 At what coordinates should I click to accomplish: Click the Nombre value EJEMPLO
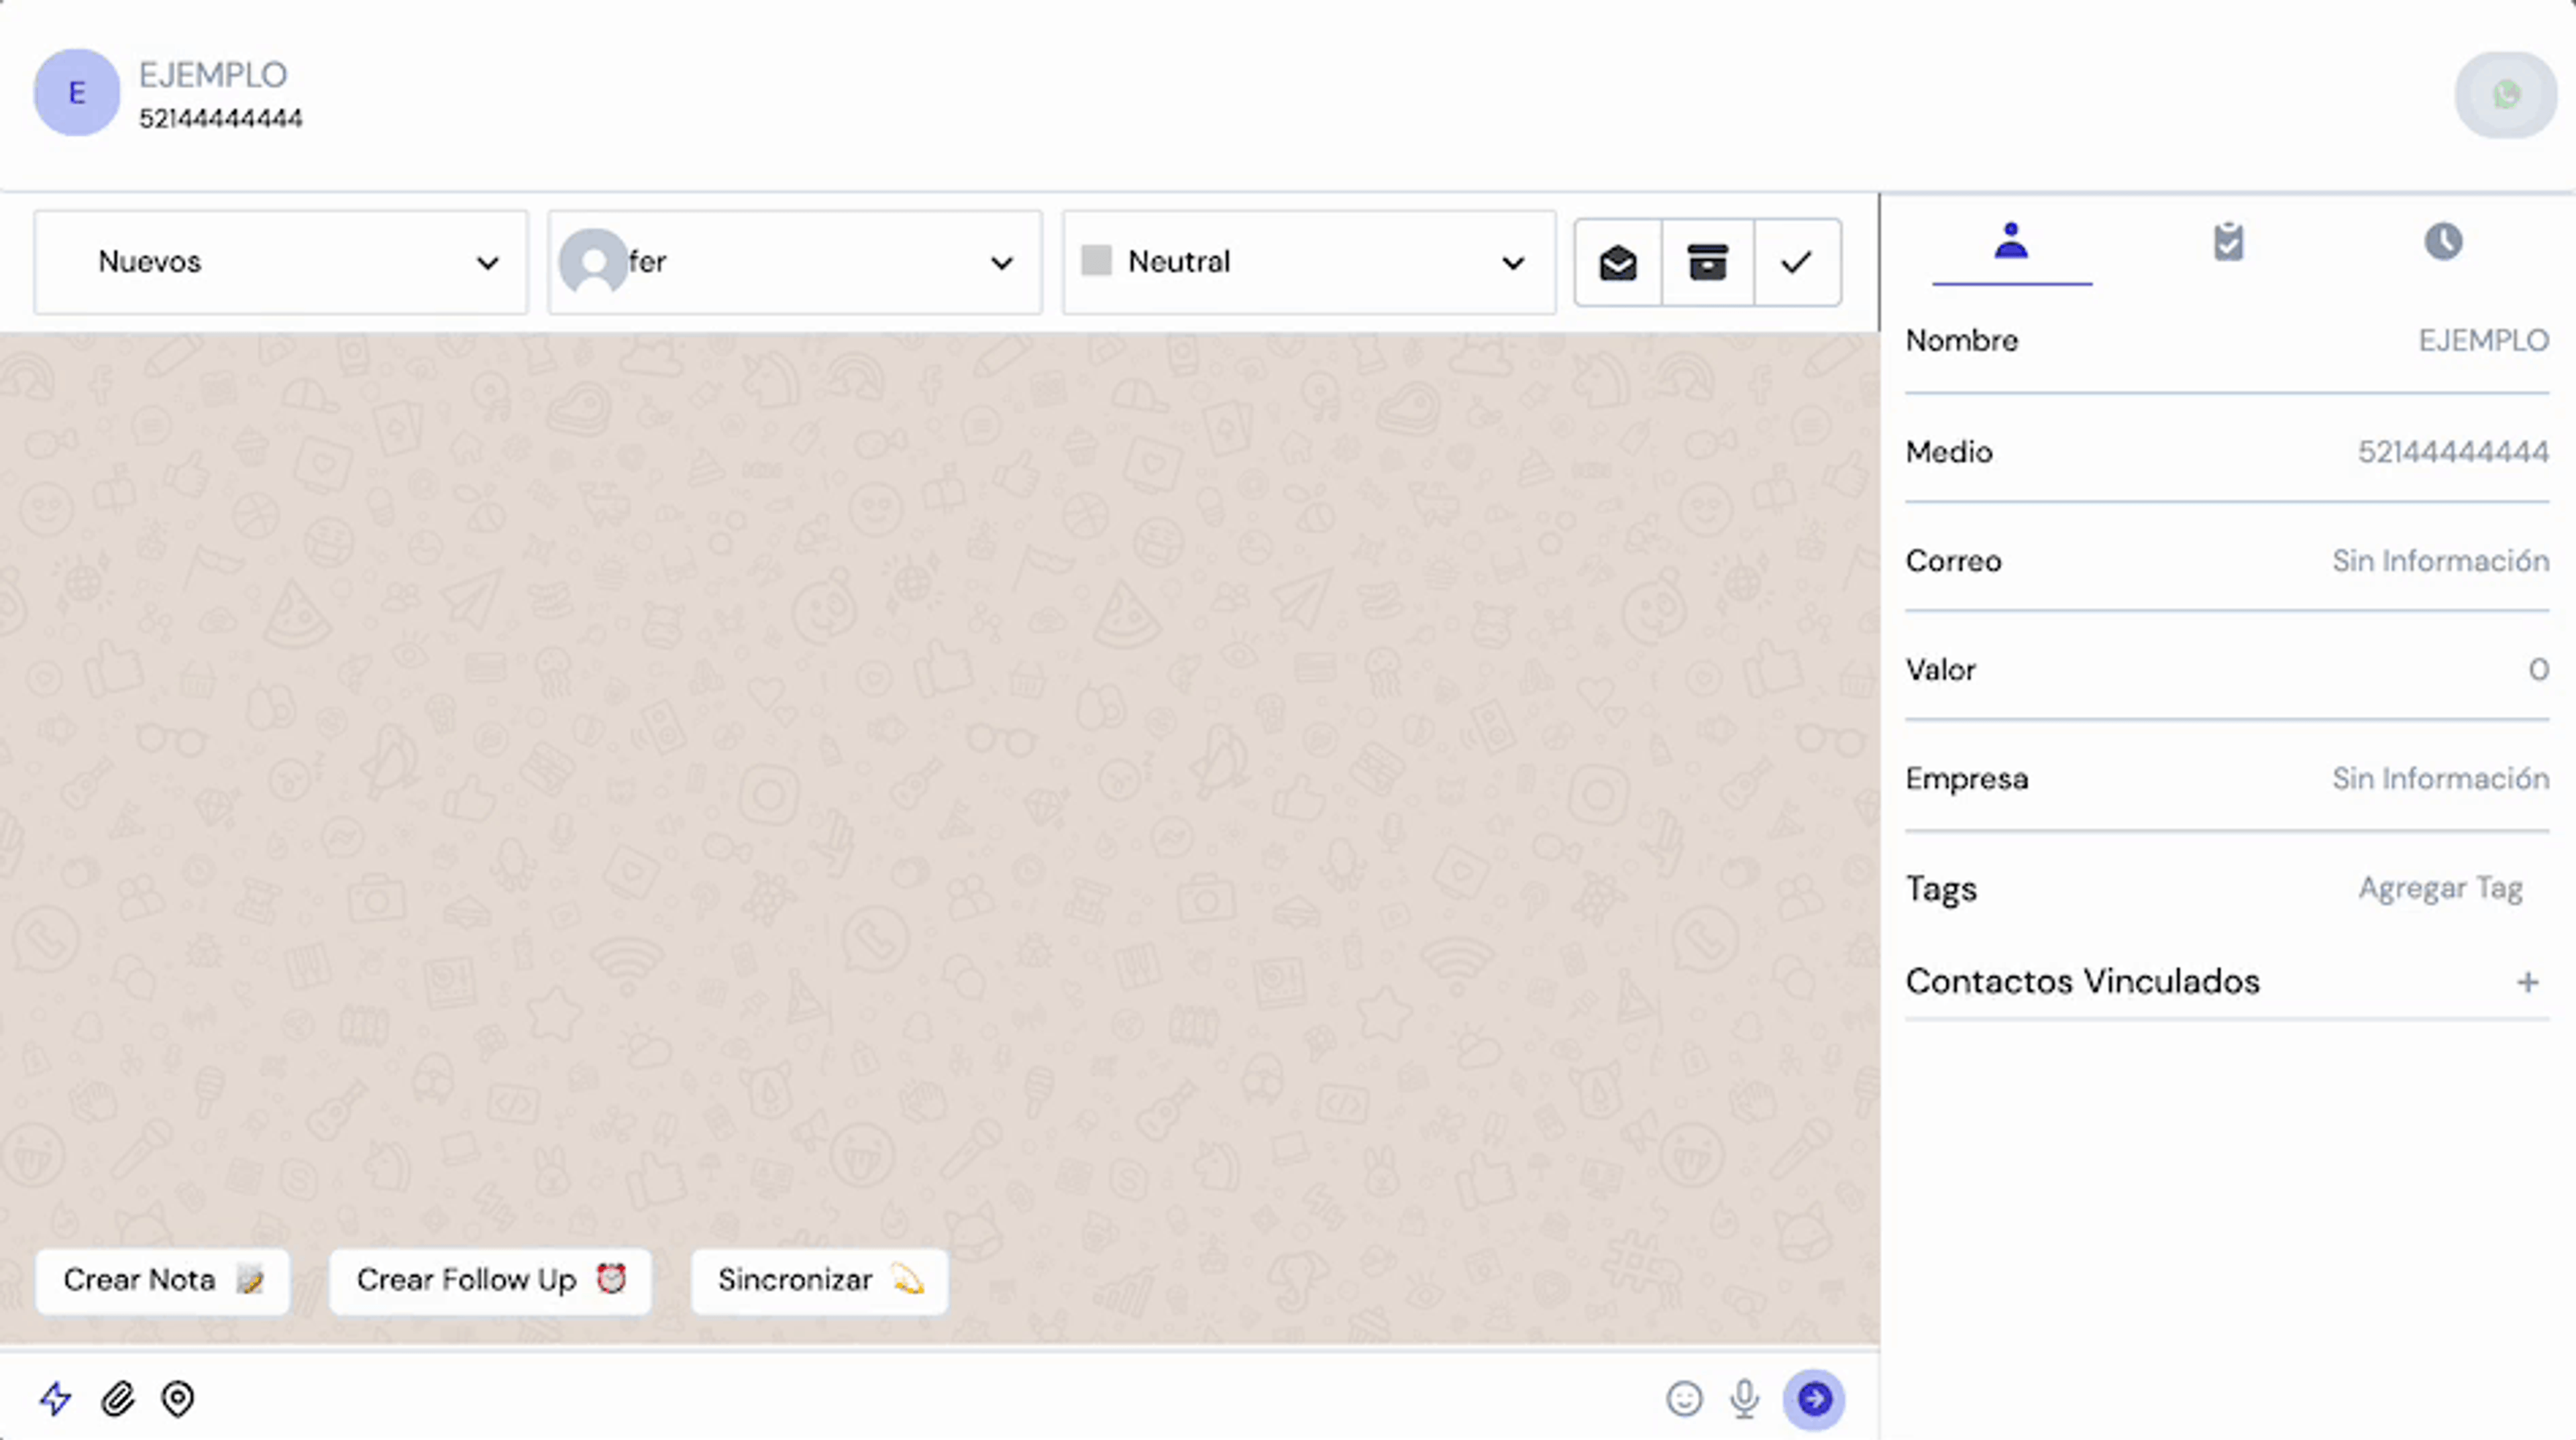2483,341
